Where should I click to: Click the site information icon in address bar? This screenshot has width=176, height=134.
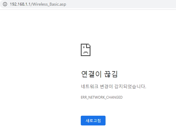(5, 4)
